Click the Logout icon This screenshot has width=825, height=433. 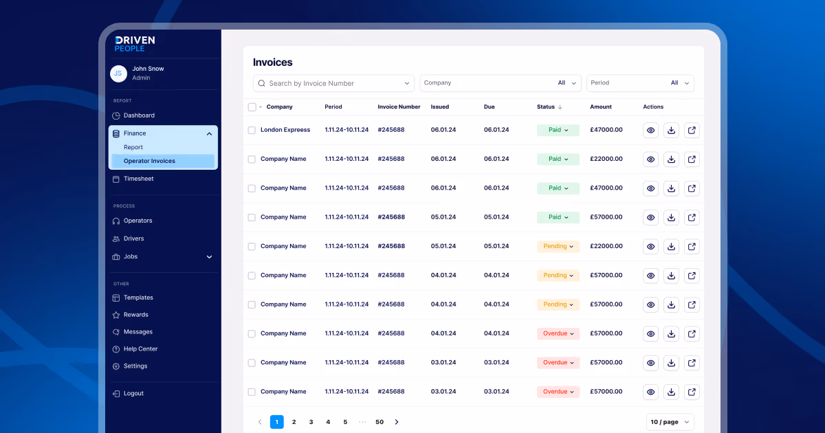(116, 394)
